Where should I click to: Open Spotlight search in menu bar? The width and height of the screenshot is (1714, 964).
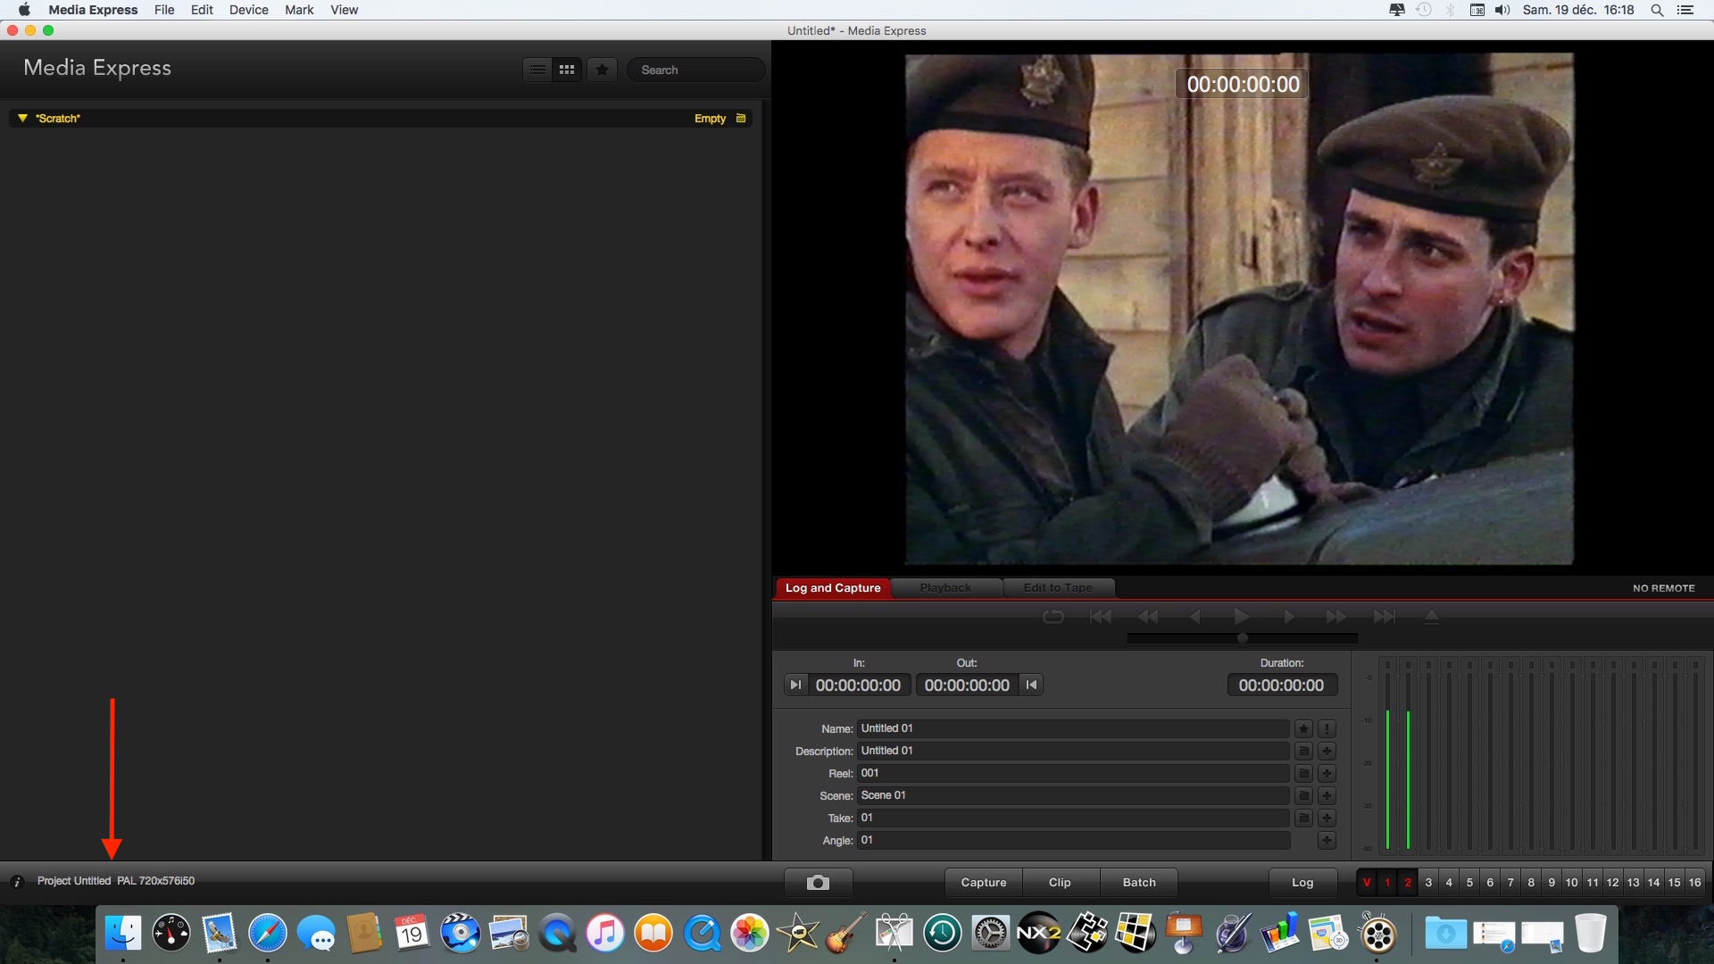click(x=1657, y=10)
